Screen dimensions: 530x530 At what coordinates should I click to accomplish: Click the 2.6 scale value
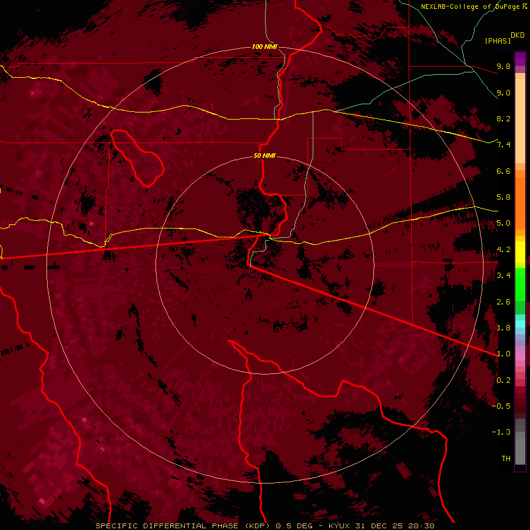(503, 302)
